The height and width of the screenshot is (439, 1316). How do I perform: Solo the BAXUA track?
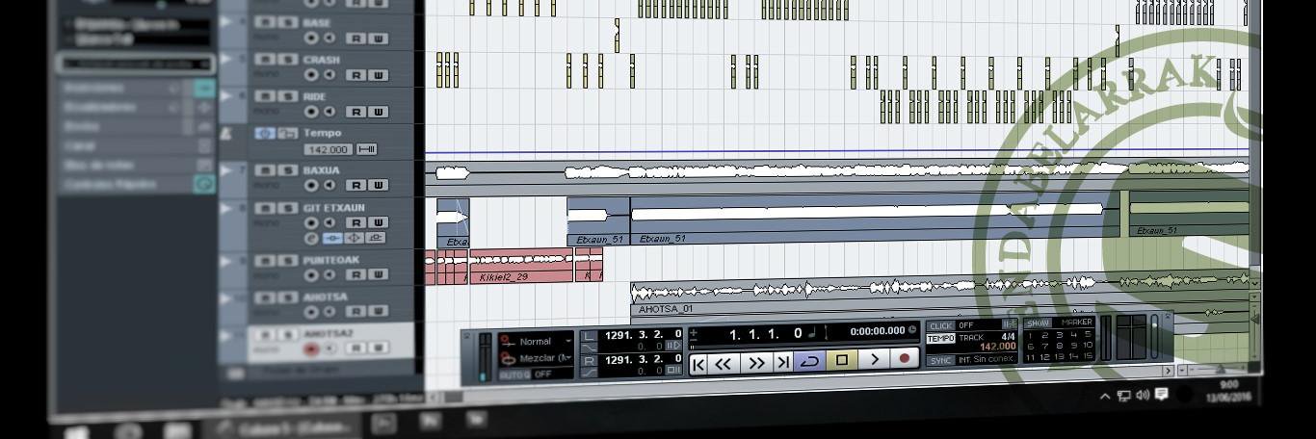[288, 170]
